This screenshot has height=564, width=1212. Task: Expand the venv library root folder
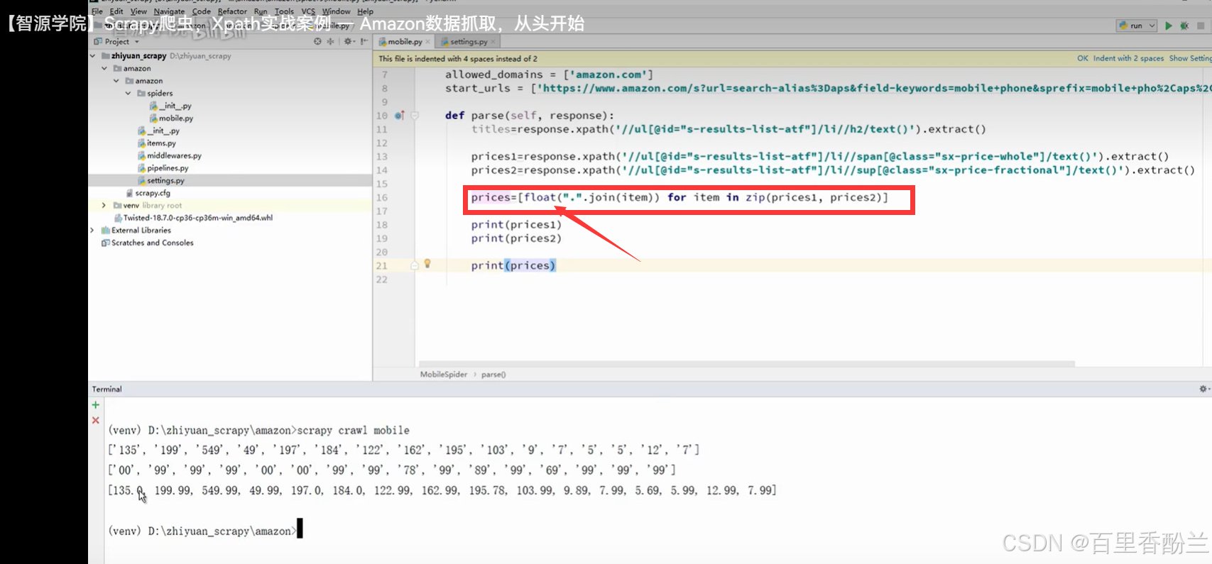(104, 205)
